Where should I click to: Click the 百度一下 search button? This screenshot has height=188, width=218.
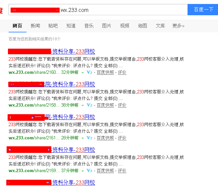pyautogui.click(x=203, y=10)
